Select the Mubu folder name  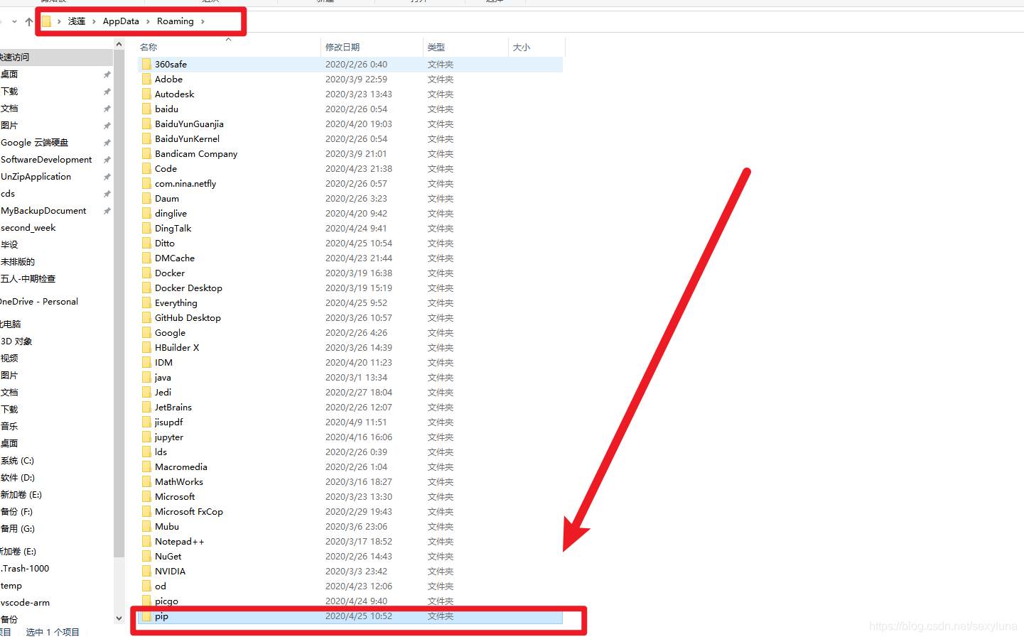pos(167,527)
